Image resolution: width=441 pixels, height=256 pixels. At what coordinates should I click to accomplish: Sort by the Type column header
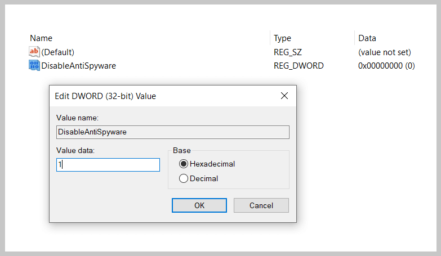click(x=282, y=38)
